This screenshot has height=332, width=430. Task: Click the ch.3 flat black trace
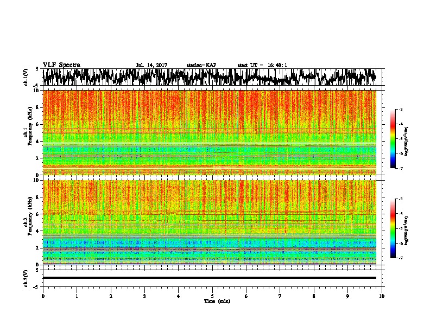(x=210, y=278)
